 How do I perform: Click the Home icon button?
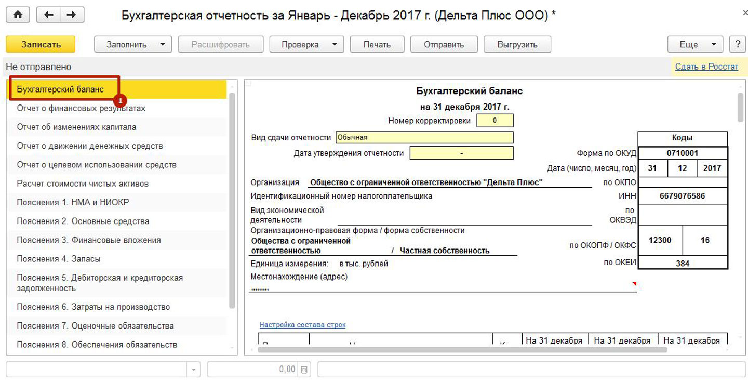pos(18,15)
